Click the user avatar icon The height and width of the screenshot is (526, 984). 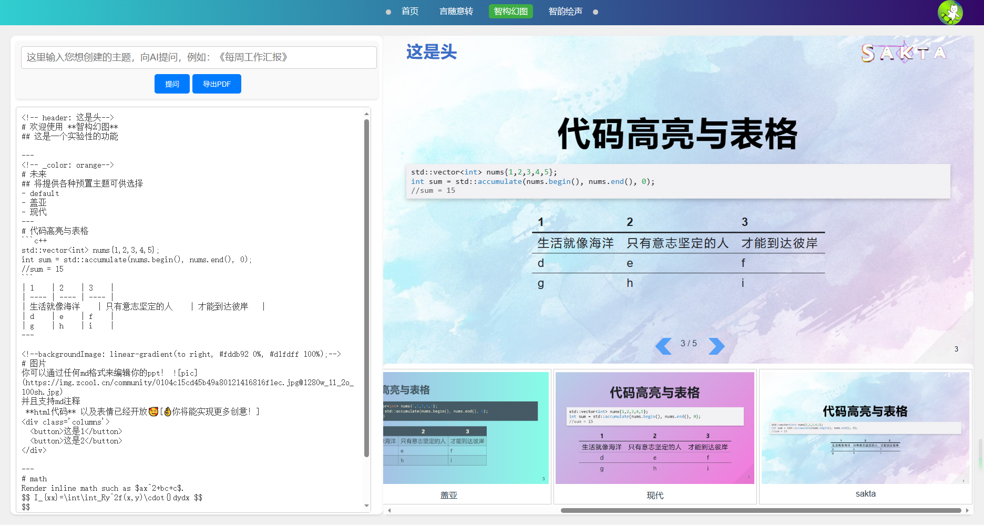[x=950, y=13]
